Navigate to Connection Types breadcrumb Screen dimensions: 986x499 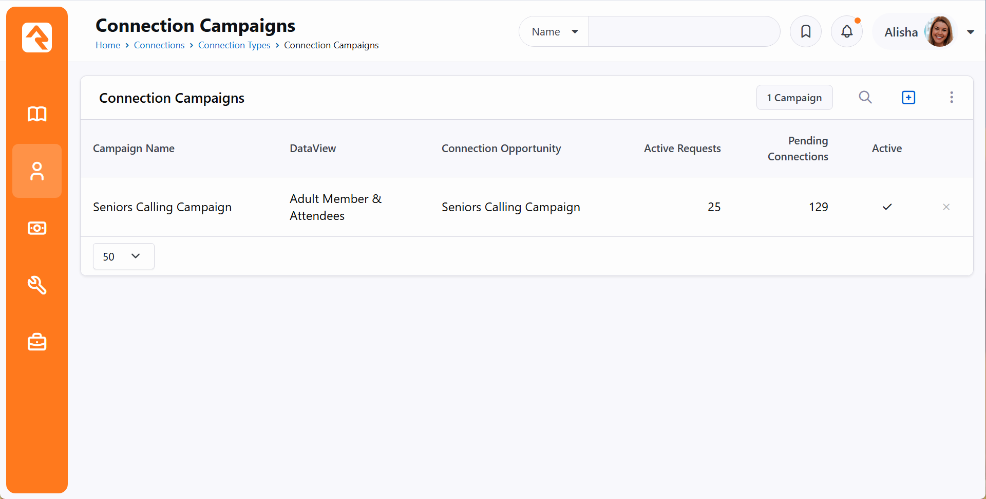click(234, 45)
